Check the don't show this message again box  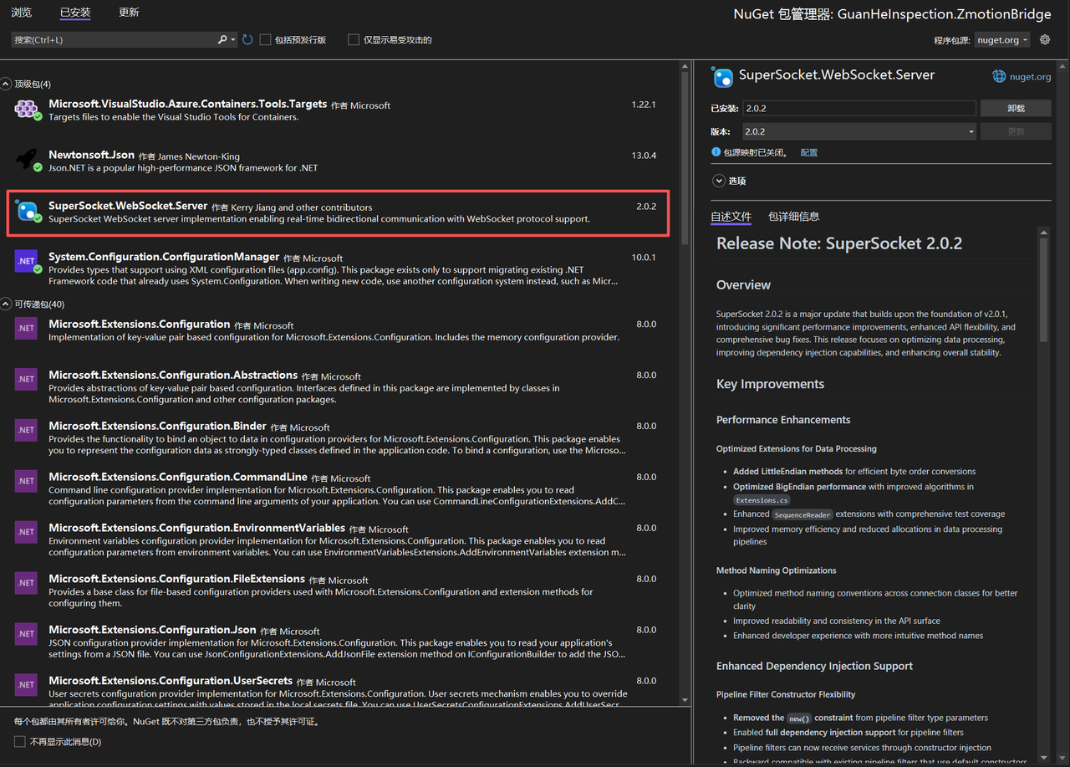[x=20, y=742]
